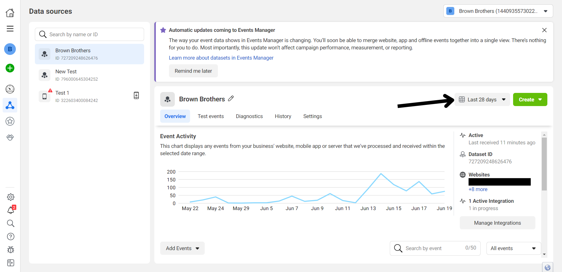
Task: Open the overview gauge icon in sidebar
Action: pos(10,89)
